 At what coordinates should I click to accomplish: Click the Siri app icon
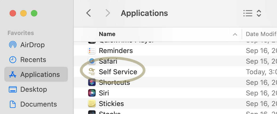point(92,93)
